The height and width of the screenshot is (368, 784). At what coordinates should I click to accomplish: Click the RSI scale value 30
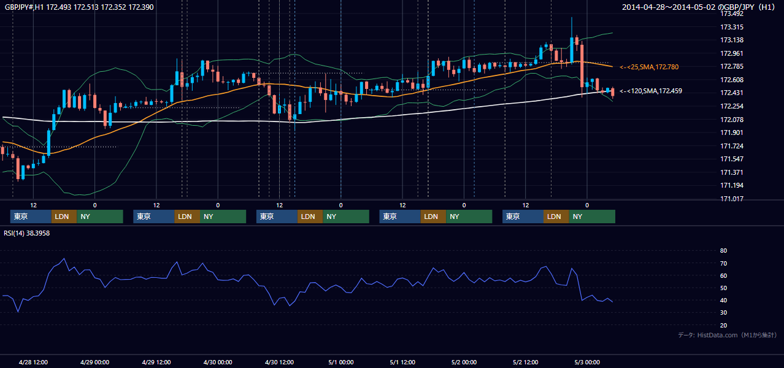(723, 313)
